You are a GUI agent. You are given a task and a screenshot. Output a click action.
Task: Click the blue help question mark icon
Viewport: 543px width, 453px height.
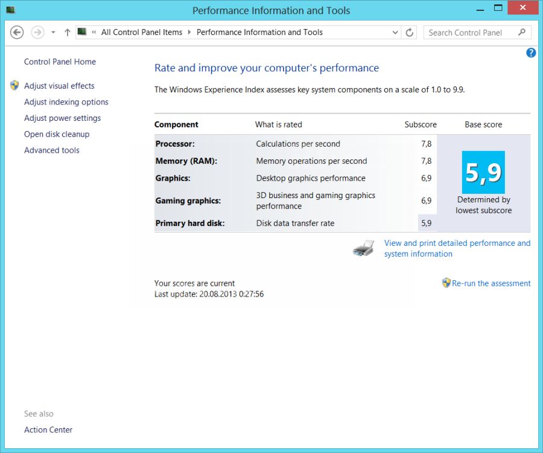tap(531, 53)
